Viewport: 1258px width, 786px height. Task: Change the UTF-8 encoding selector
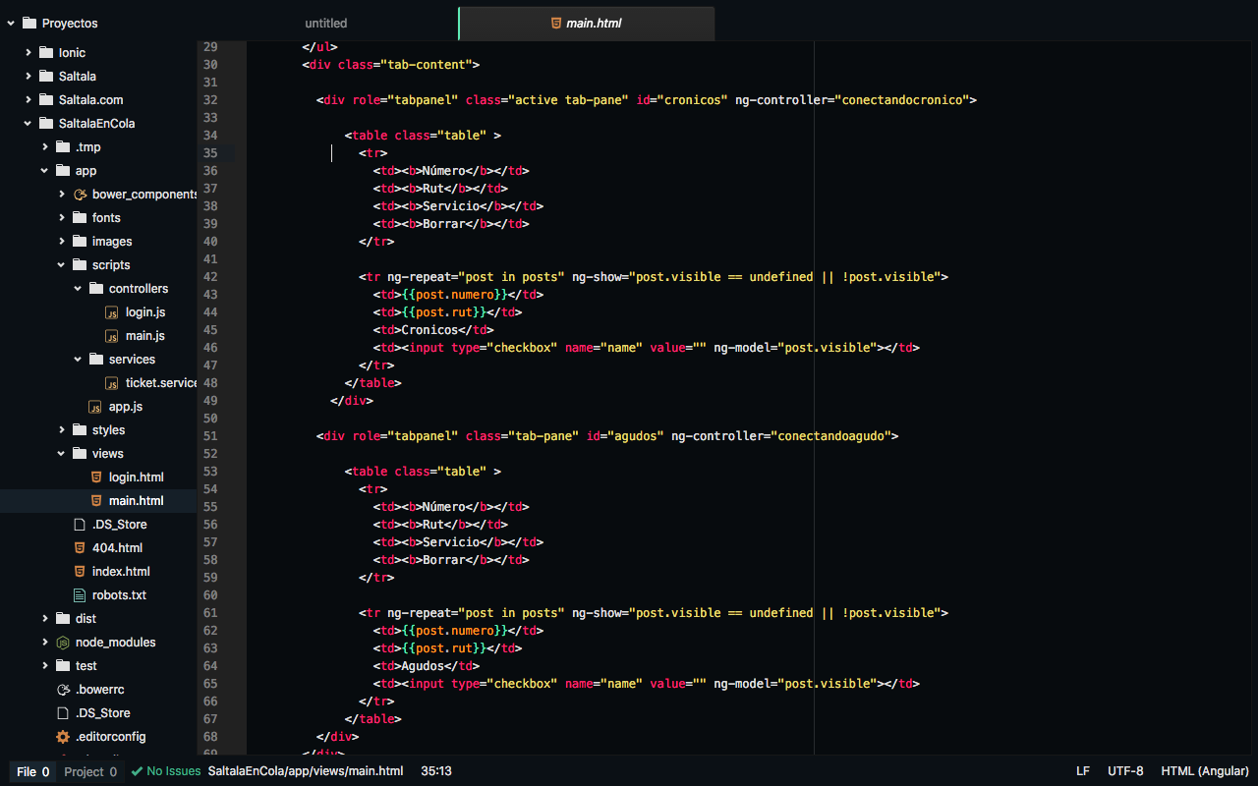(1125, 771)
